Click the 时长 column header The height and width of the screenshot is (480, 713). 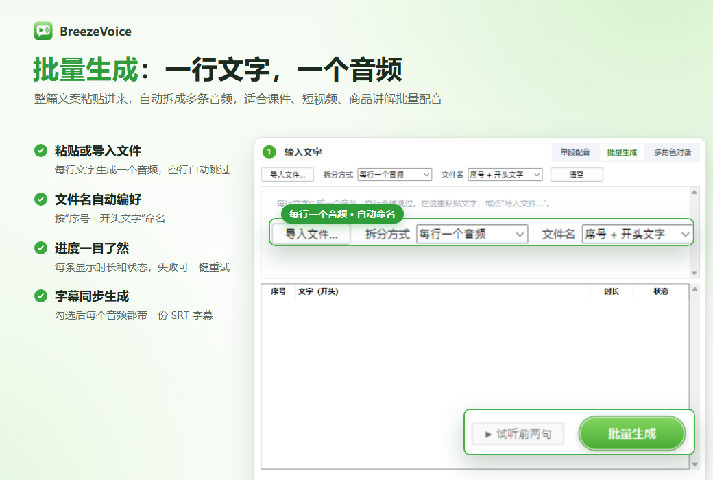click(611, 291)
